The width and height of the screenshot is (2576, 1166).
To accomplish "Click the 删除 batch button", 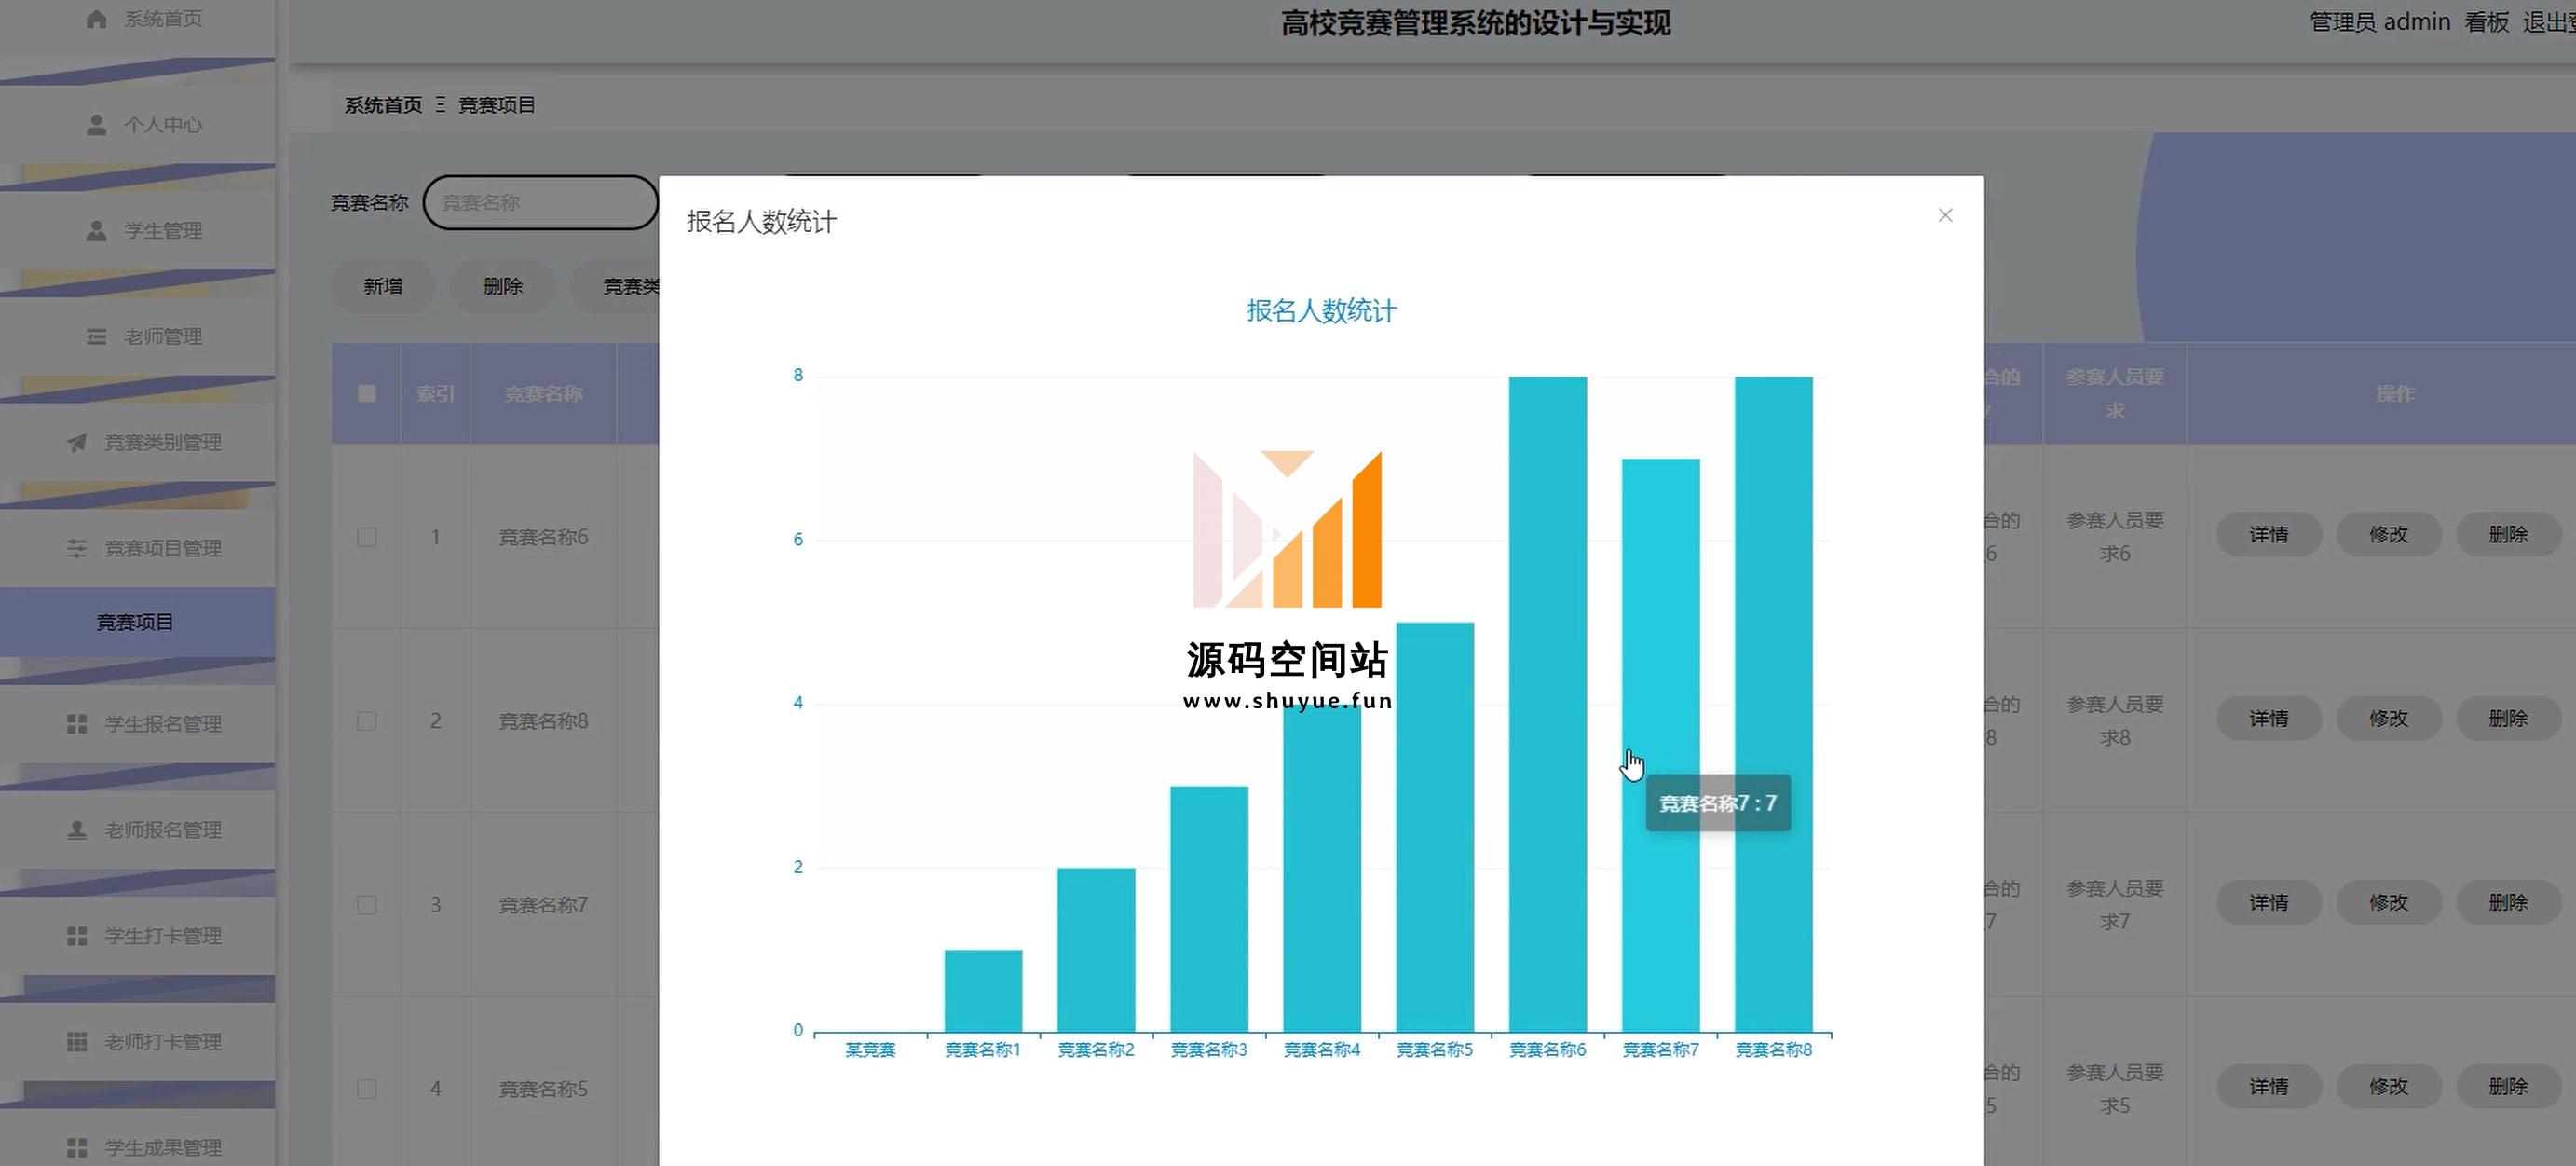I will pos(503,287).
